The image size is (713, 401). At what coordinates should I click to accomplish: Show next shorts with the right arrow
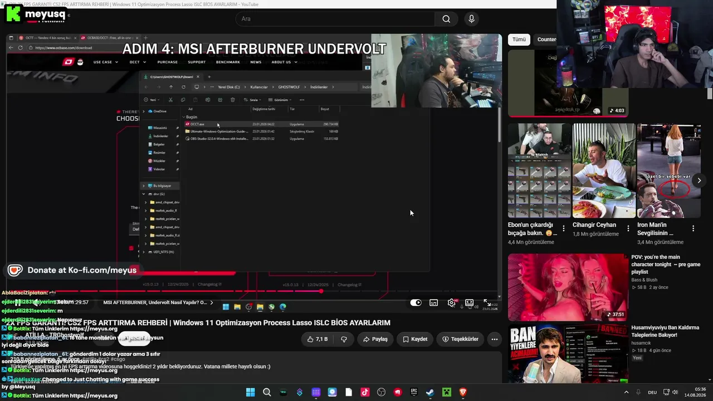[x=699, y=180]
